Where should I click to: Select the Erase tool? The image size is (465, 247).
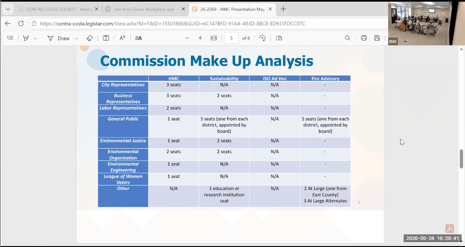[x=90, y=38]
